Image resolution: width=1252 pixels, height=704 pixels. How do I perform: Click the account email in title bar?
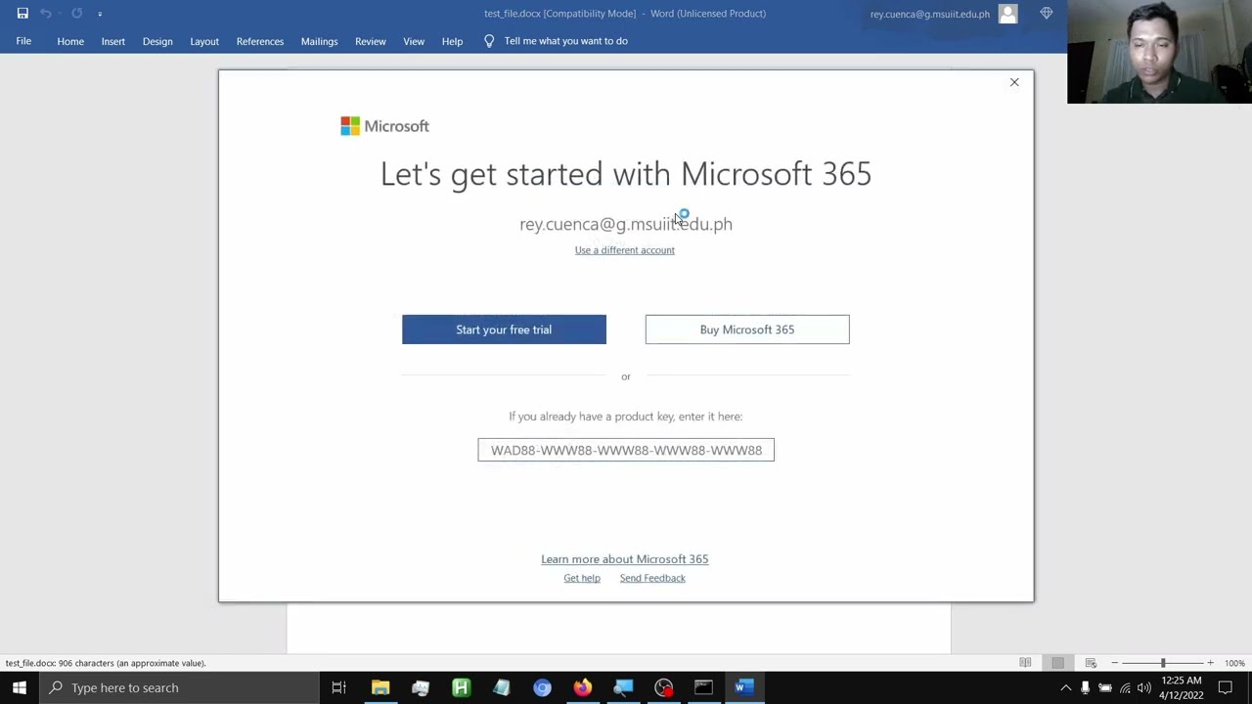[x=930, y=14]
